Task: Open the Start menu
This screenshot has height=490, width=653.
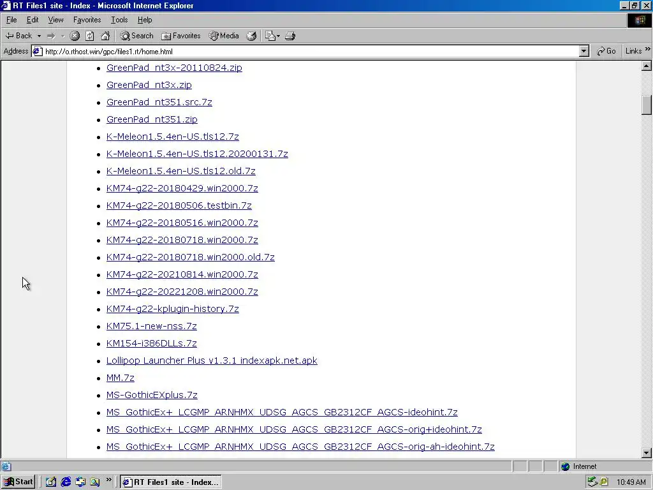Action: 18,482
